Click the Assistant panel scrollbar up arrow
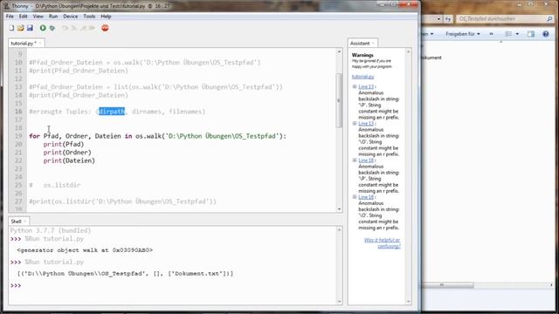Image resolution: width=559 pixels, height=314 pixels. point(408,52)
